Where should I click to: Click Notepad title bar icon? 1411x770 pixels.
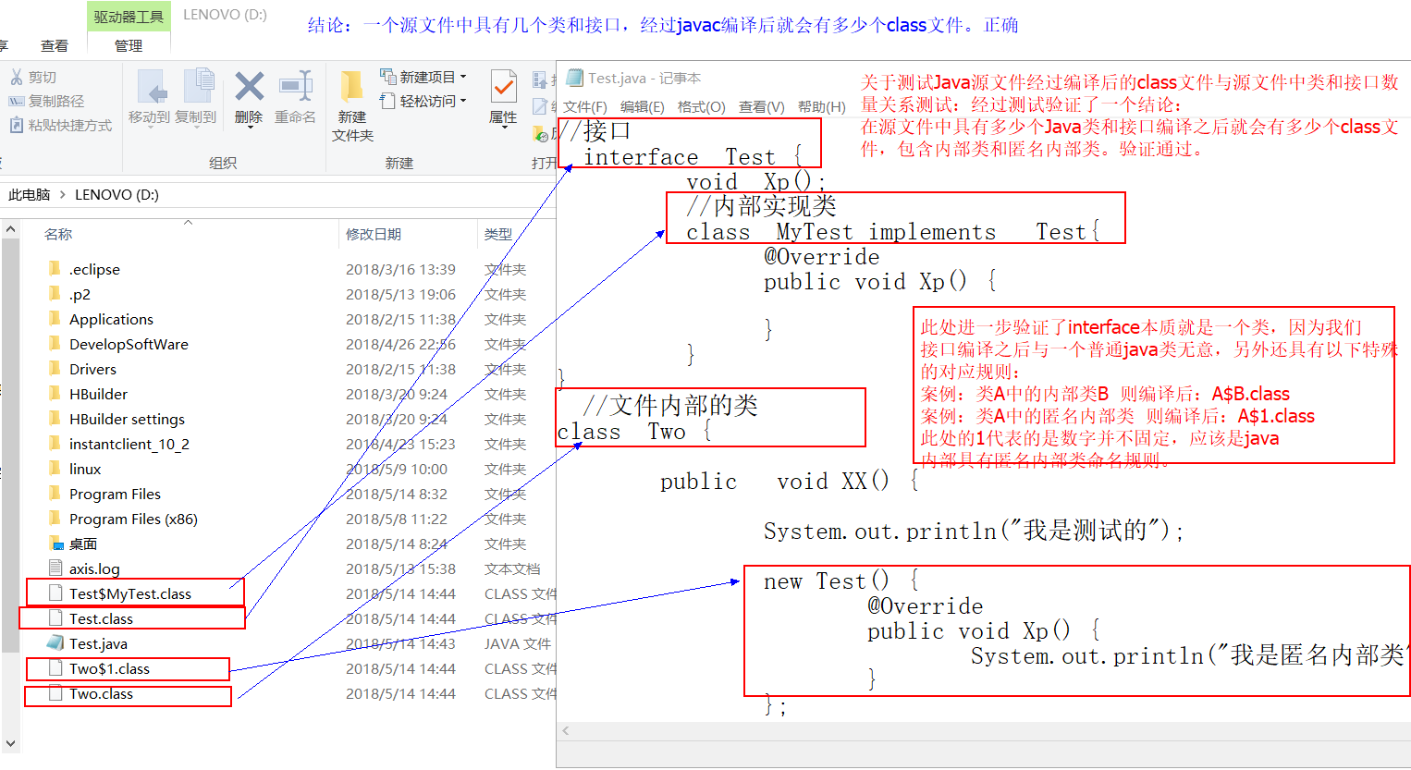tap(574, 79)
